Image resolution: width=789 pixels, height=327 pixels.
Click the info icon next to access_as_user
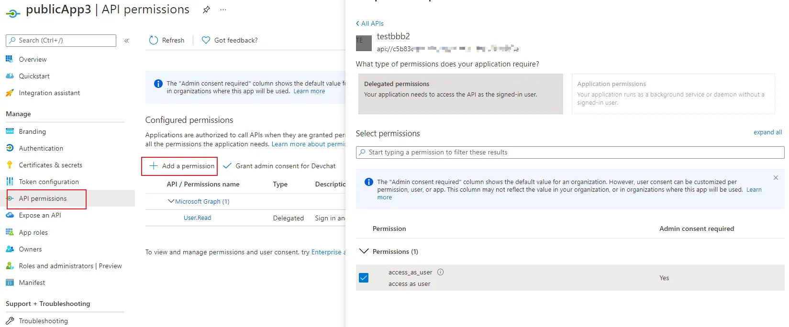pos(441,272)
